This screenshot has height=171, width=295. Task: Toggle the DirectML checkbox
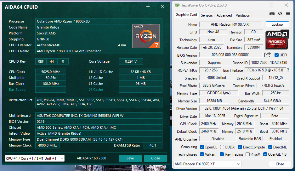pyautogui.click(x=270, y=147)
